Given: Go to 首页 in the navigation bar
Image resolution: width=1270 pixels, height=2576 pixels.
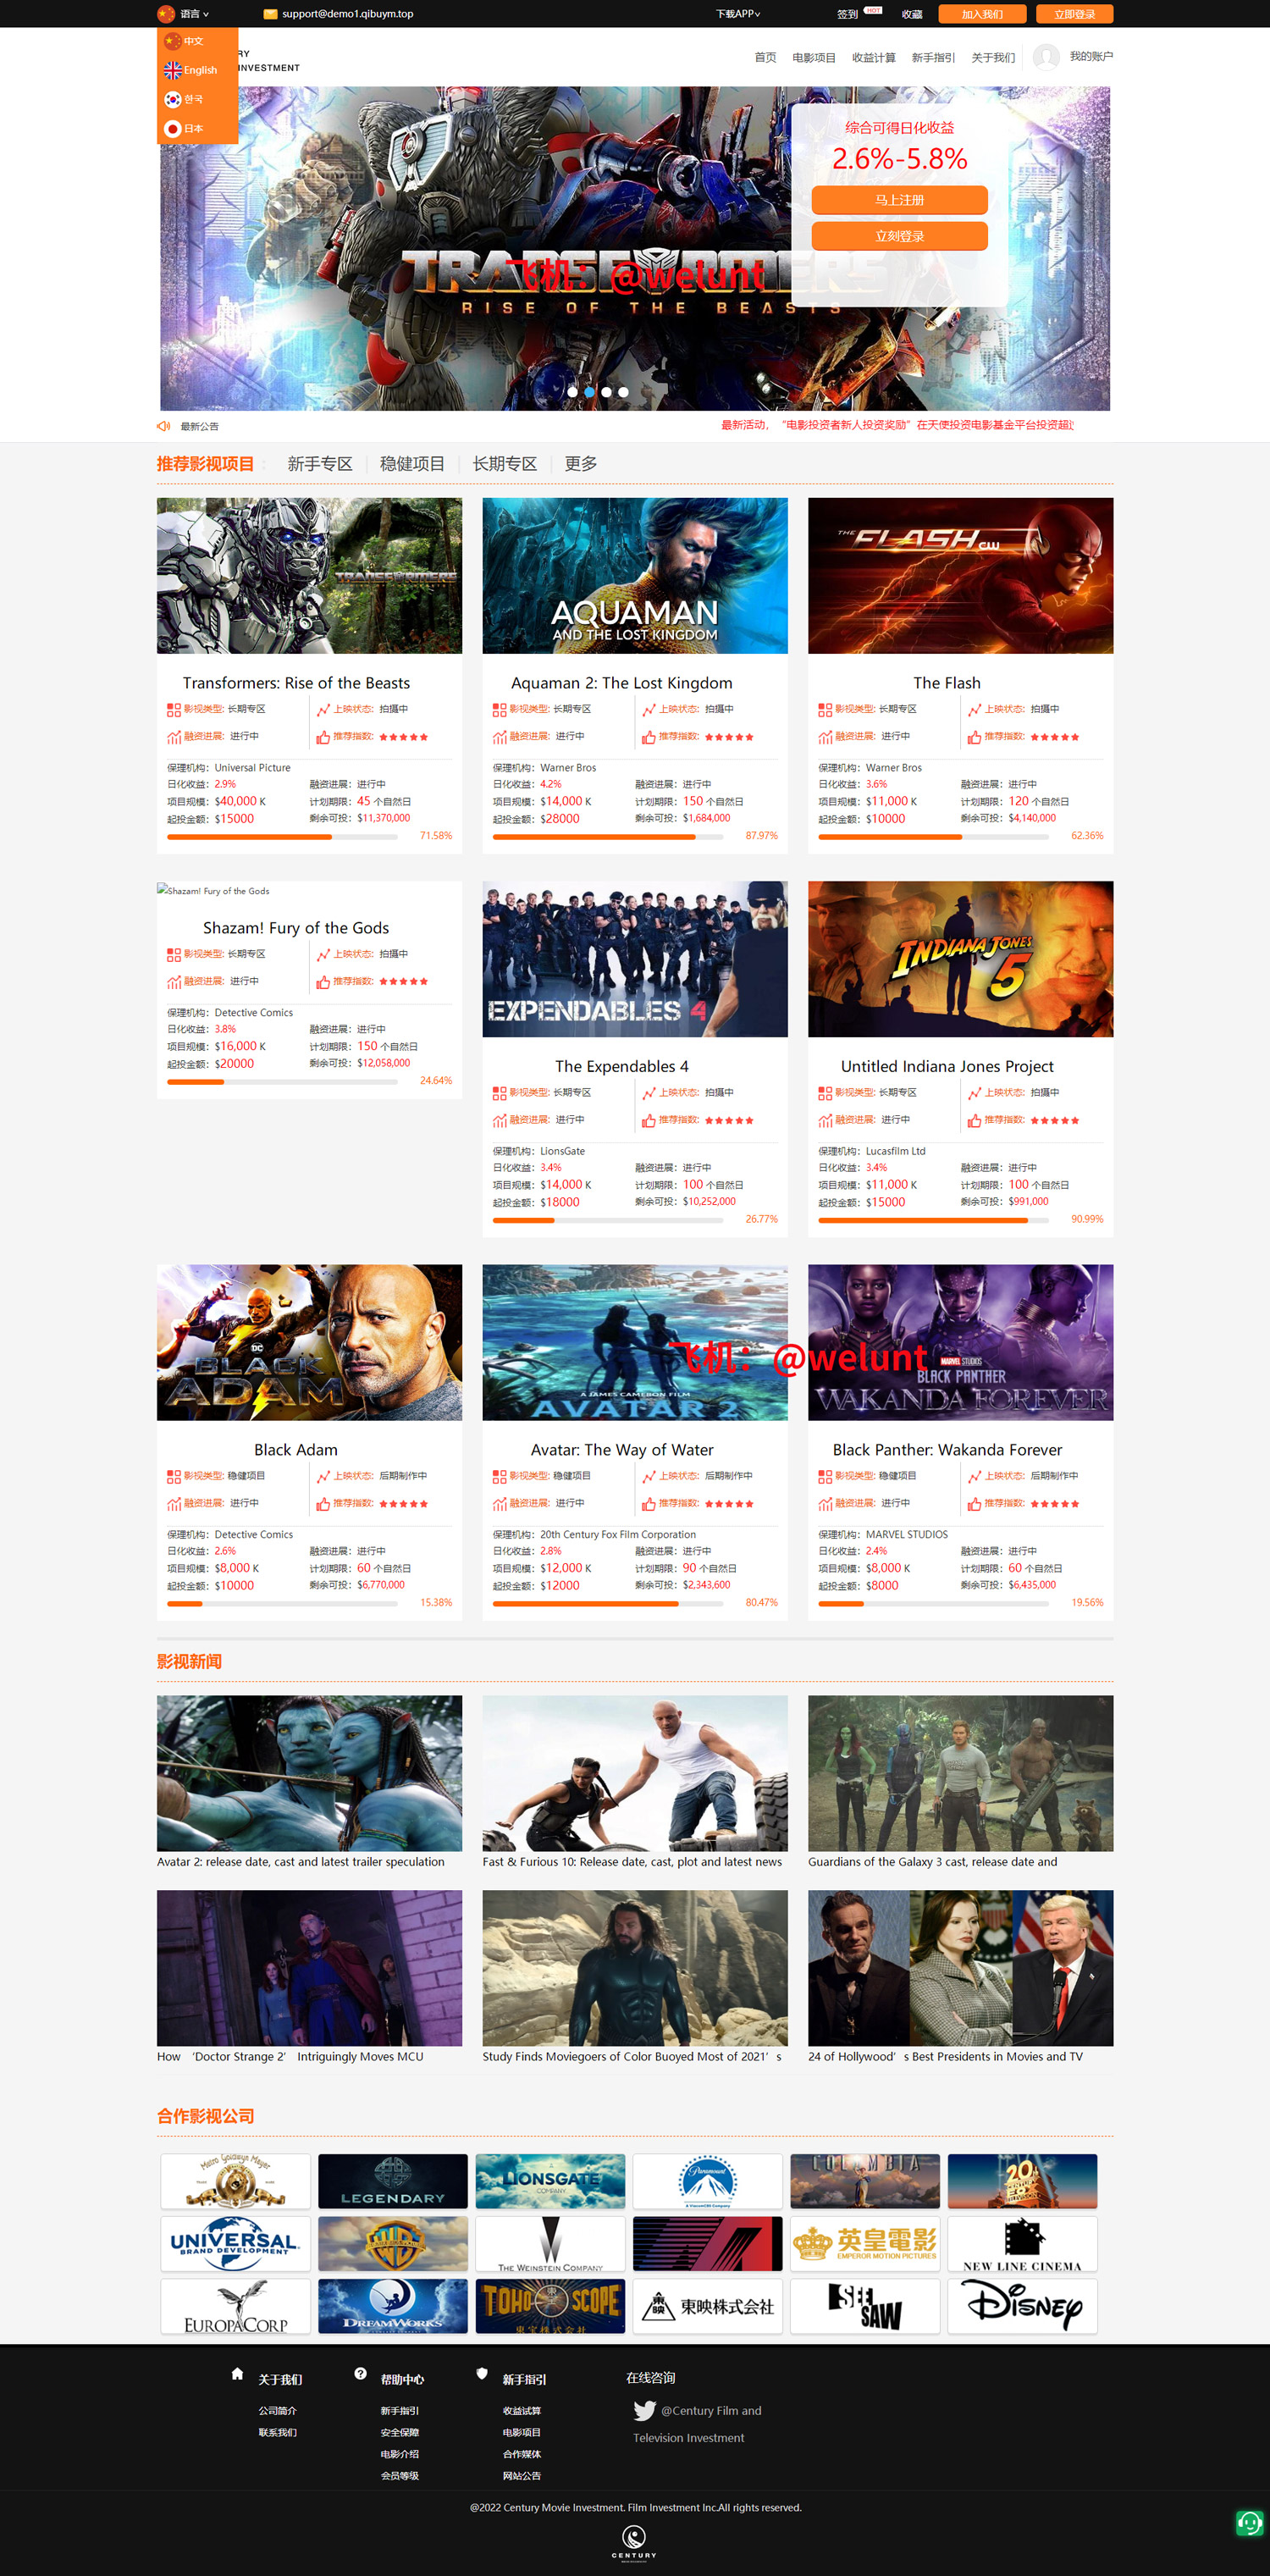Looking at the screenshot, I should 765,57.
